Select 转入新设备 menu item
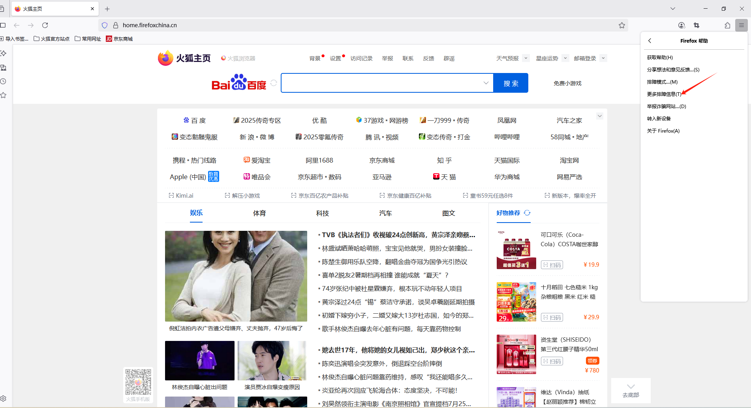751x408 pixels. pyautogui.click(x=694, y=119)
